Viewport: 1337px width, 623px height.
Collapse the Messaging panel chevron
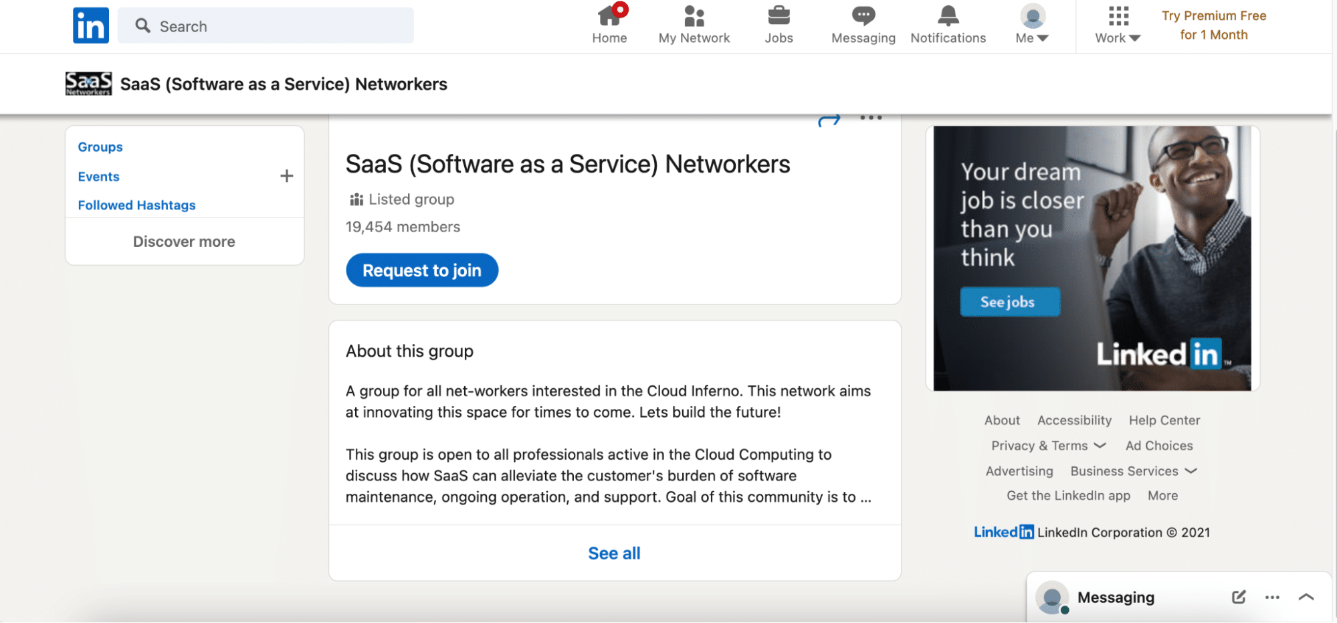pos(1306,597)
